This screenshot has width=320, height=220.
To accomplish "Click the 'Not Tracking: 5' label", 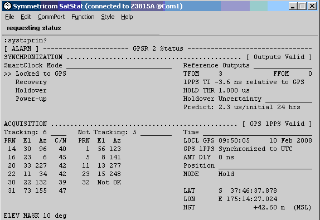I will (107, 132).
